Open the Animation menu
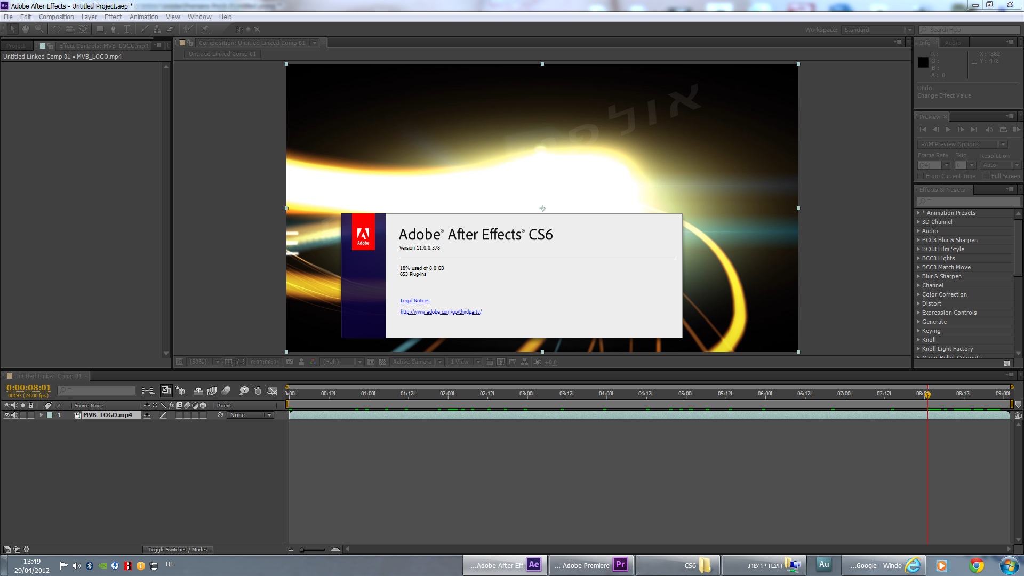The height and width of the screenshot is (576, 1024). pyautogui.click(x=143, y=17)
